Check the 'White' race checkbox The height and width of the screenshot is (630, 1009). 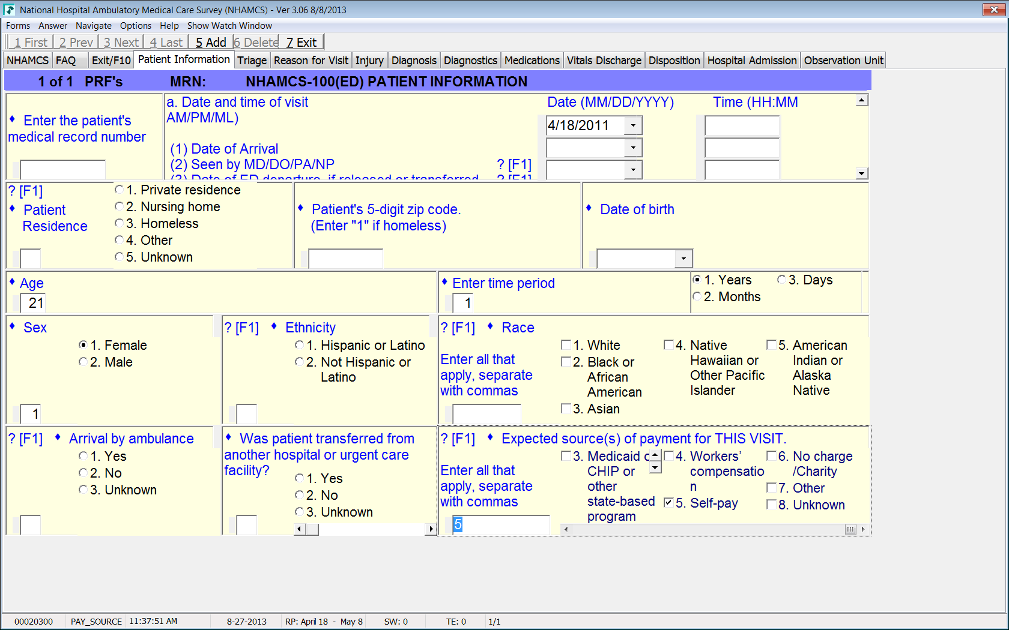[x=566, y=345]
